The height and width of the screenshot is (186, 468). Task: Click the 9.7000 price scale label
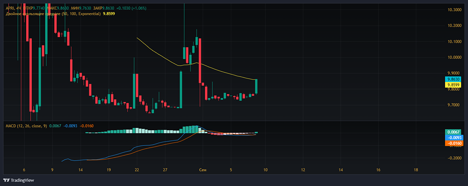pyautogui.click(x=453, y=105)
